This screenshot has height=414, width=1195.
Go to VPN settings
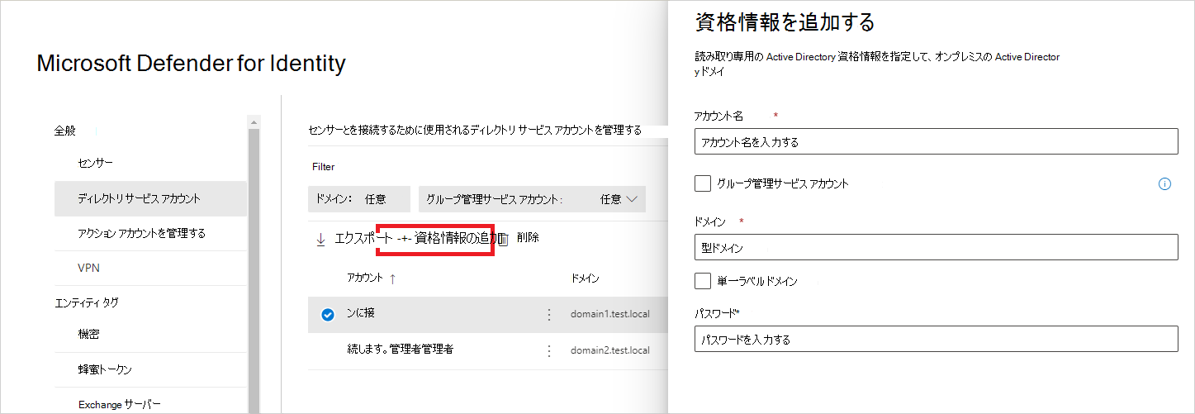pyautogui.click(x=88, y=269)
